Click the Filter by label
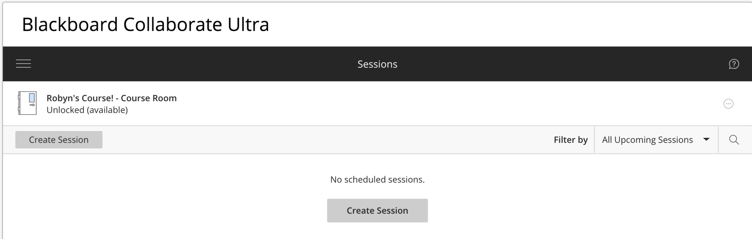Viewport: 752px width, 239px height. click(x=571, y=140)
